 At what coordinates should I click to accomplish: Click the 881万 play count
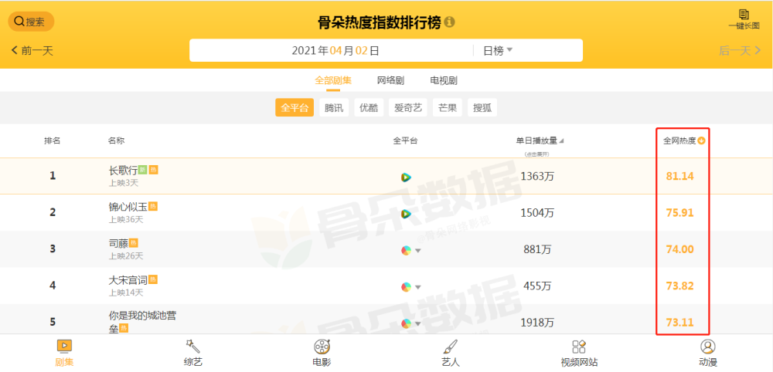coord(537,249)
